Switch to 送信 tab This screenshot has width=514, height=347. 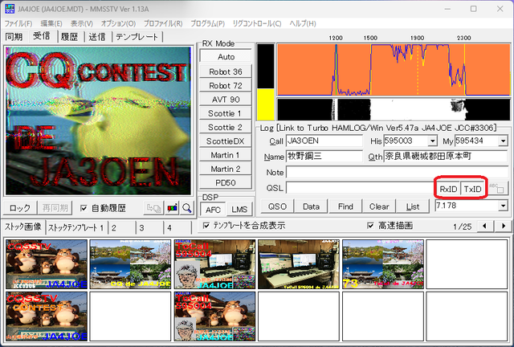pos(97,37)
